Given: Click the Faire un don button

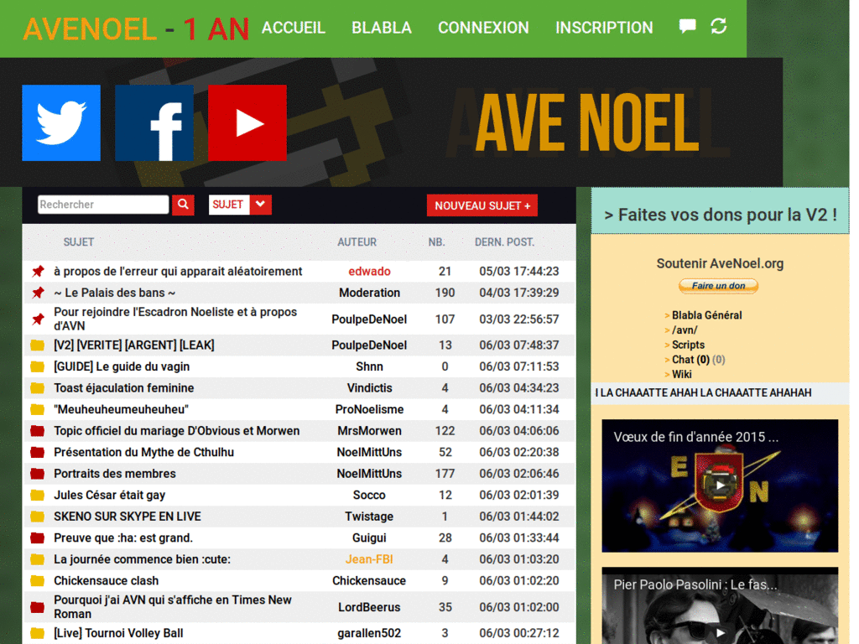Looking at the screenshot, I should click(x=718, y=285).
